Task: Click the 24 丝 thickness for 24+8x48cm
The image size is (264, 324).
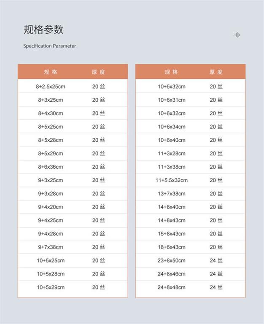Action: tap(216, 287)
